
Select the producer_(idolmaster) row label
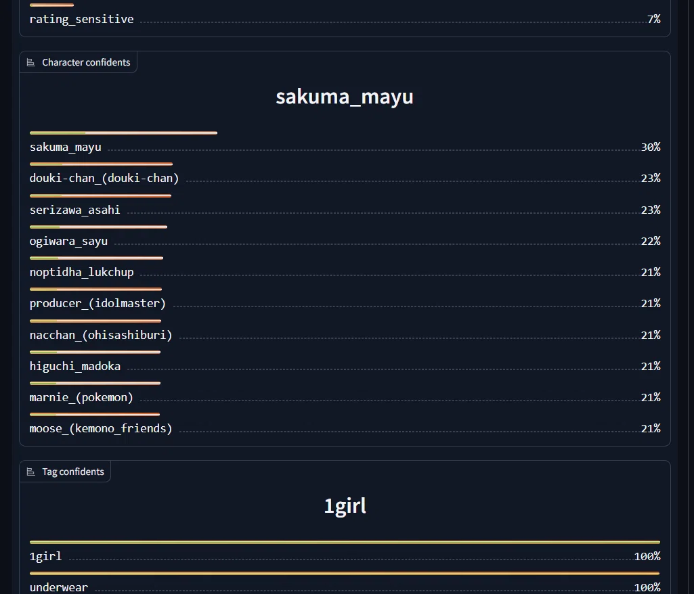(x=97, y=303)
